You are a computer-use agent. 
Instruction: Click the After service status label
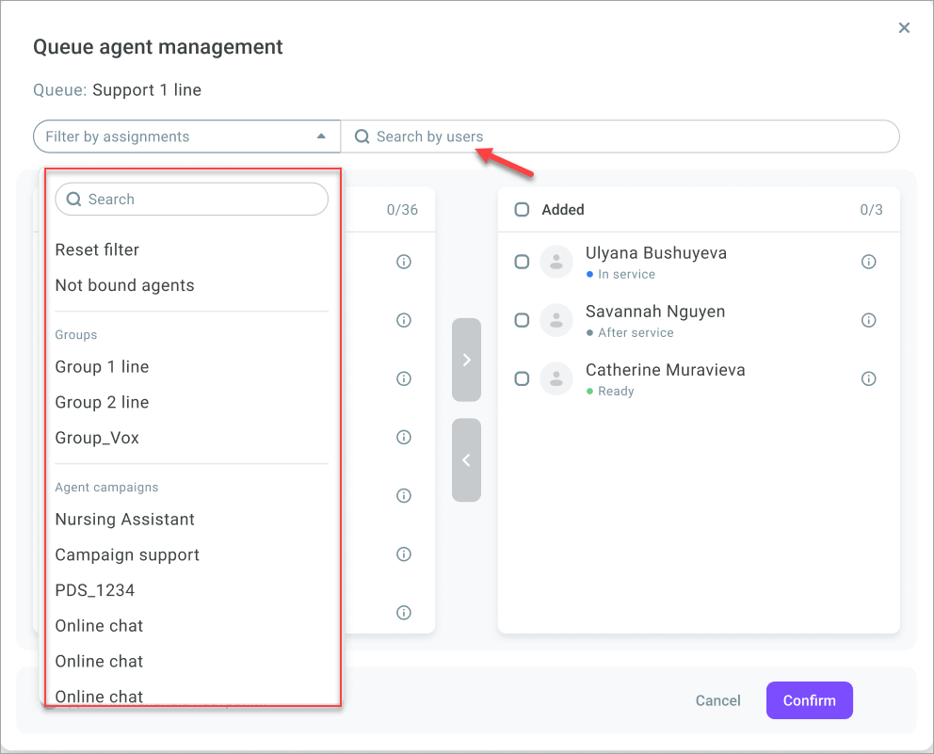pos(636,333)
